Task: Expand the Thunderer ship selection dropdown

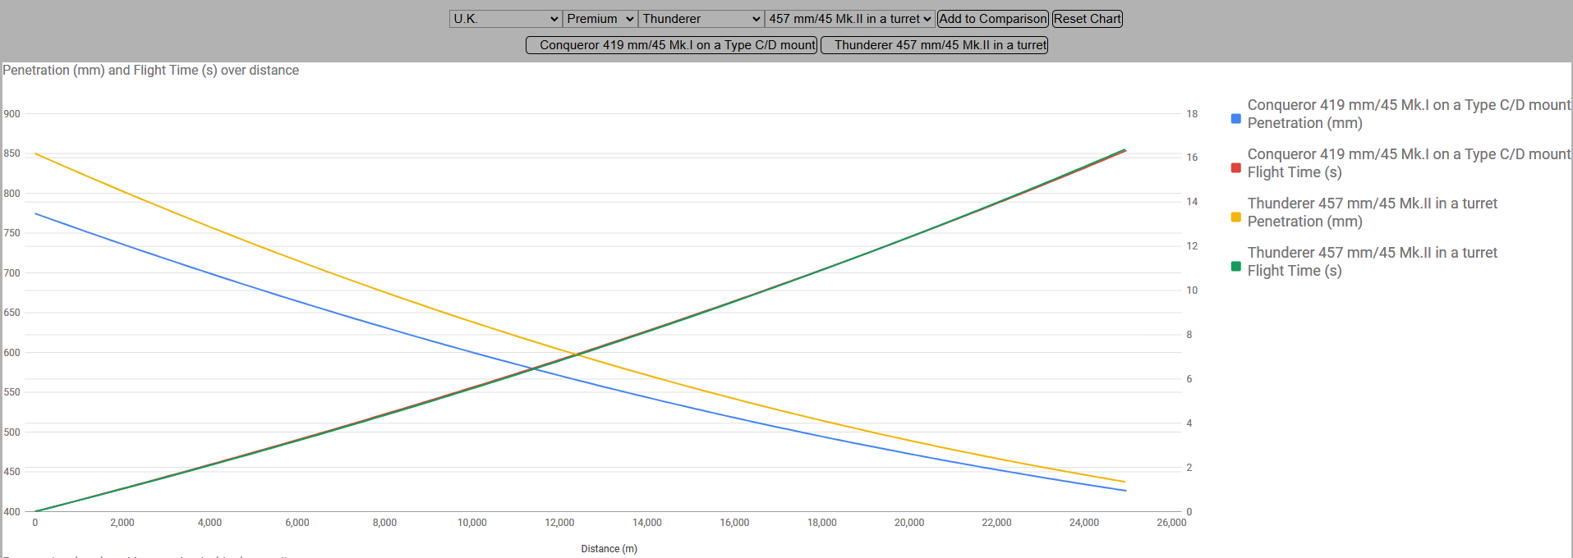Action: (701, 19)
